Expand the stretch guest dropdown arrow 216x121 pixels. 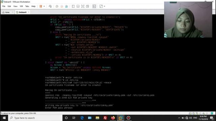[104, 6]
